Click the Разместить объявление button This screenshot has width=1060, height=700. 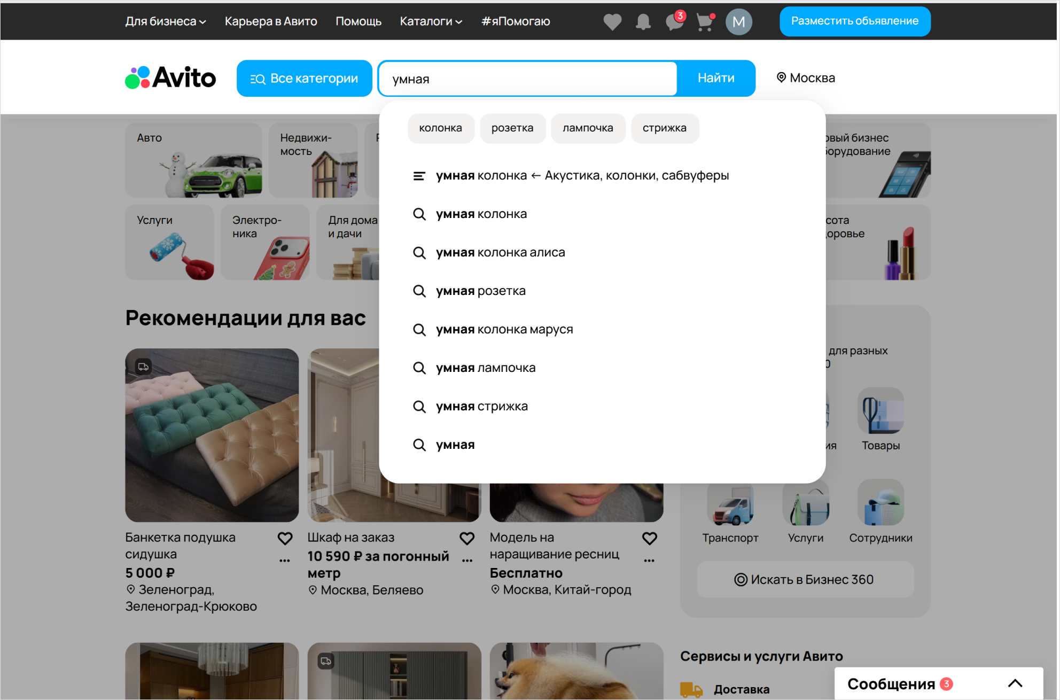click(854, 21)
